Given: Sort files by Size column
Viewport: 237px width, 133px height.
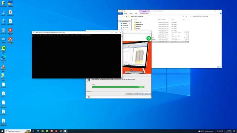Looking at the screenshot, I should coord(184,20).
